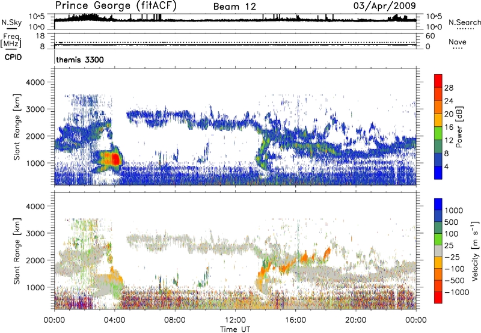The height and width of the screenshot is (333, 481).
Task: Click the strong red echo in power plot
Action: [x=115, y=159]
